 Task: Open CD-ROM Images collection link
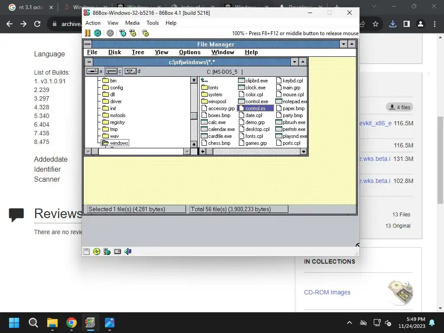point(327,292)
